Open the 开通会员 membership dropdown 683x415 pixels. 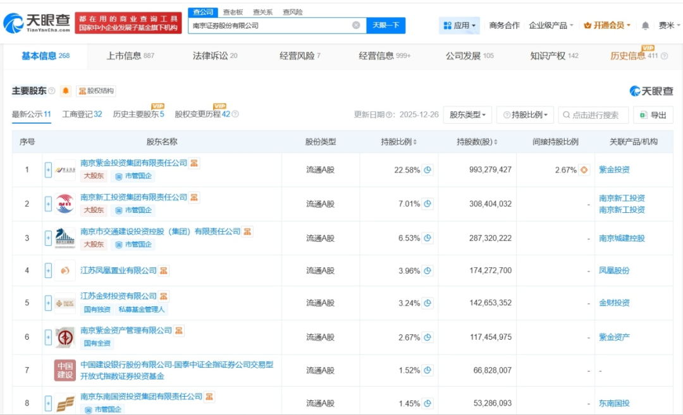pos(607,26)
